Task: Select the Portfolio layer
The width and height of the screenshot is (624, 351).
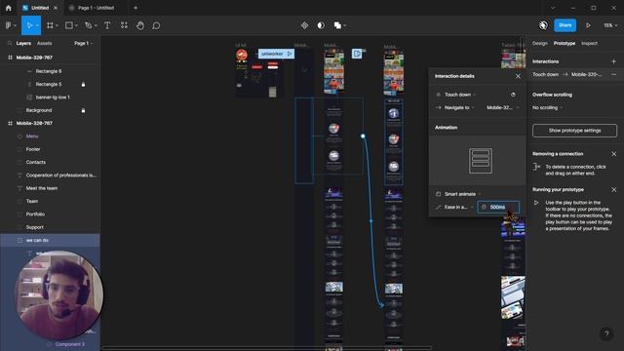Action: 35,214
